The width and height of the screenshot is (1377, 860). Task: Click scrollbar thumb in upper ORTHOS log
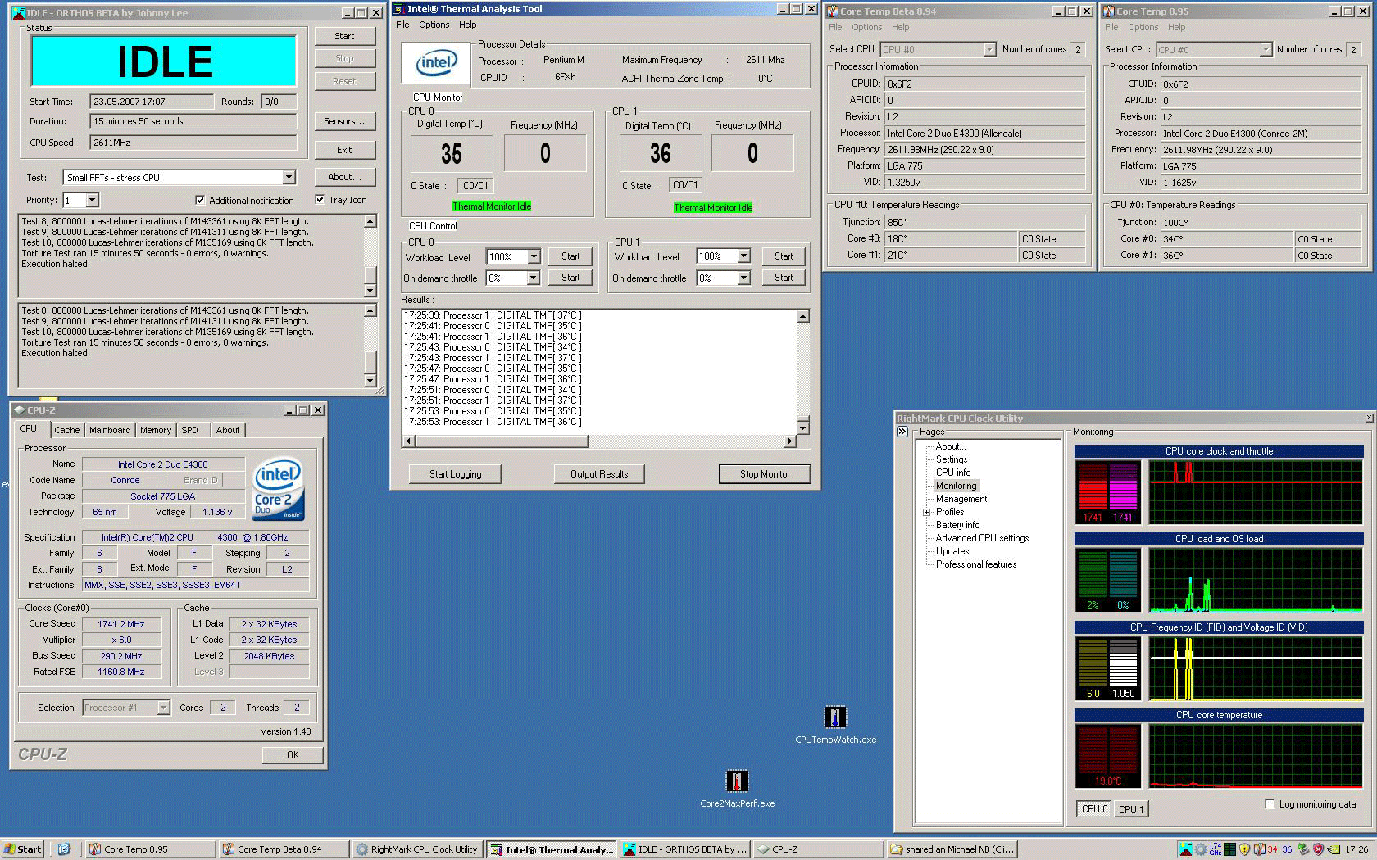(x=370, y=276)
